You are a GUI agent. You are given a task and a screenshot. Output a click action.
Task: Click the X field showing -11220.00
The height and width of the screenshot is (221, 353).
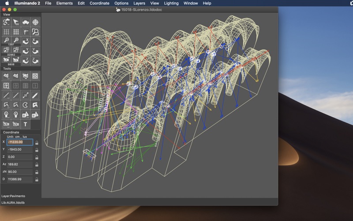20,142
